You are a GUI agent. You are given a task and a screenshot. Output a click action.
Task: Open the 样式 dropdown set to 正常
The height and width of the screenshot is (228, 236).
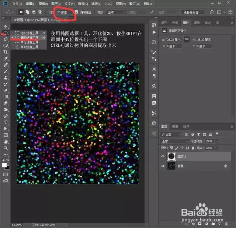click(116, 12)
